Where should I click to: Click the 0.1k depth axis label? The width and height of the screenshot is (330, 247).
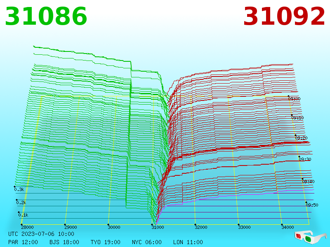23,215
